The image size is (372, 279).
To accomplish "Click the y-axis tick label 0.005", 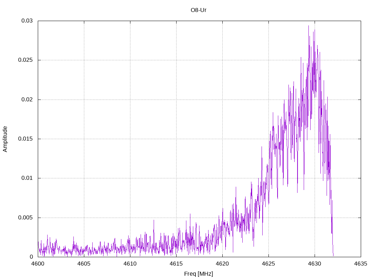I will (25, 218).
